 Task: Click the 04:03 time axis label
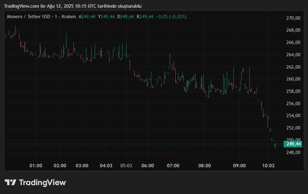pos(106,166)
